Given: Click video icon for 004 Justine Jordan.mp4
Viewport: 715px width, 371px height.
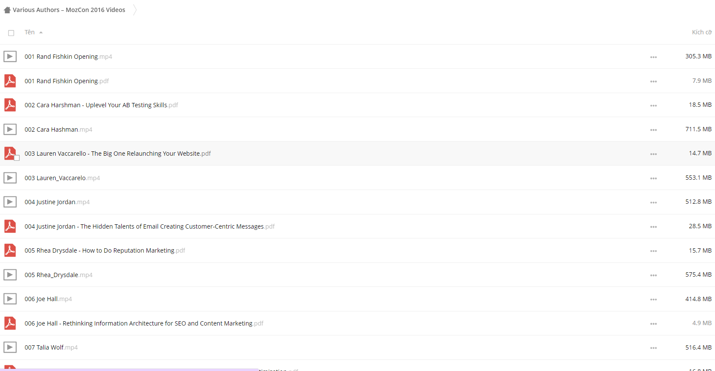Looking at the screenshot, I should tap(10, 202).
